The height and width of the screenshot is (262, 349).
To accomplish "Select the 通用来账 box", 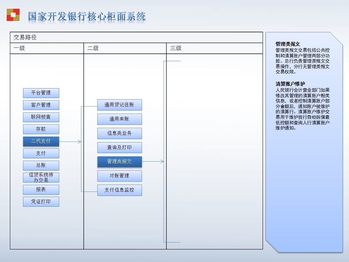I will 120,119.
